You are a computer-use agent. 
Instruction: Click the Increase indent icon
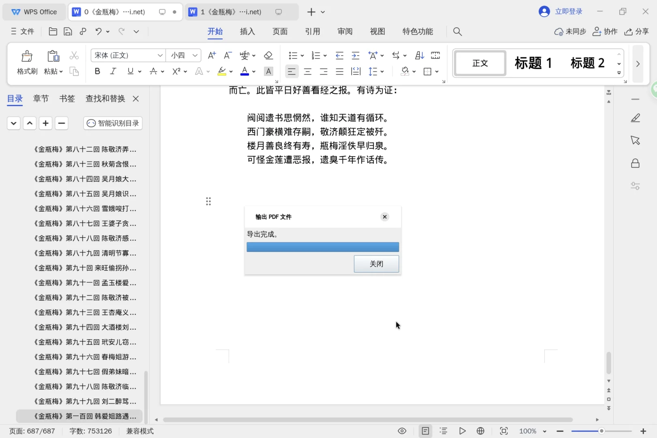tap(355, 55)
